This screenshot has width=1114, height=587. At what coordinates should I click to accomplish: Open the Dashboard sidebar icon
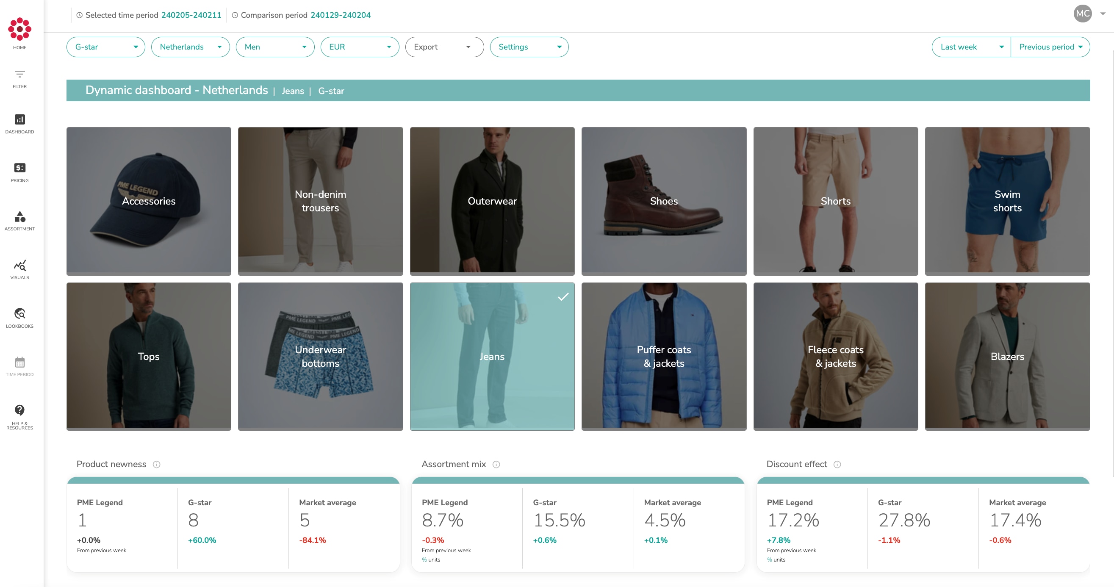tap(19, 124)
